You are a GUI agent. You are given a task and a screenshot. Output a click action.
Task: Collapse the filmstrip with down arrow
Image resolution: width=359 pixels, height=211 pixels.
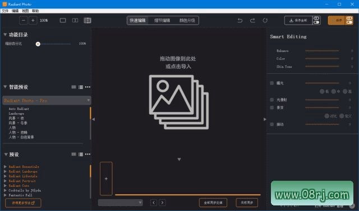[179, 160]
